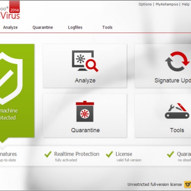Click the Quarantine bin icon

[x=85, y=111]
